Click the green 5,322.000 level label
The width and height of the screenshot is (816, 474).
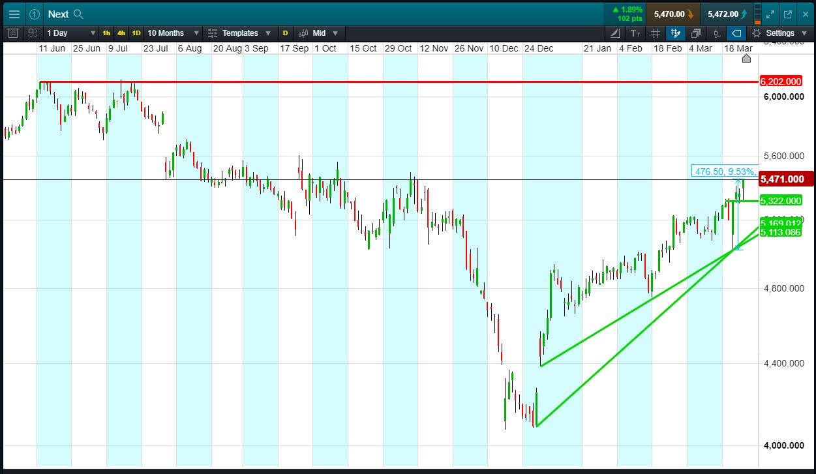tap(781, 201)
